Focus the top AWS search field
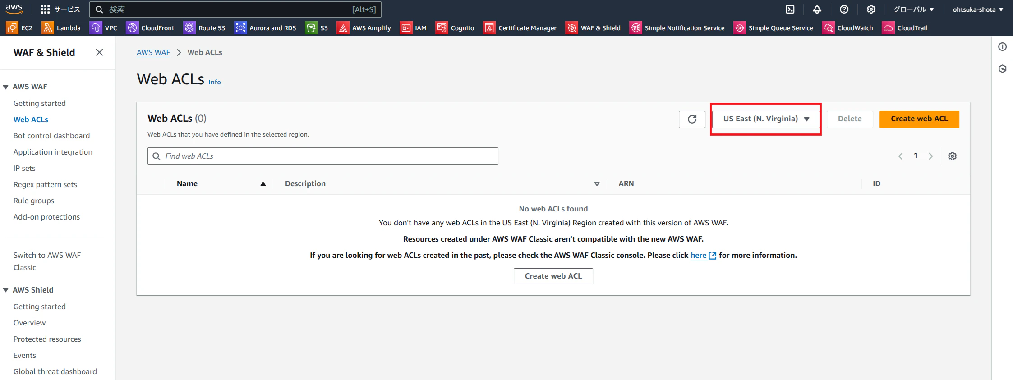1013x380 pixels. (235, 9)
